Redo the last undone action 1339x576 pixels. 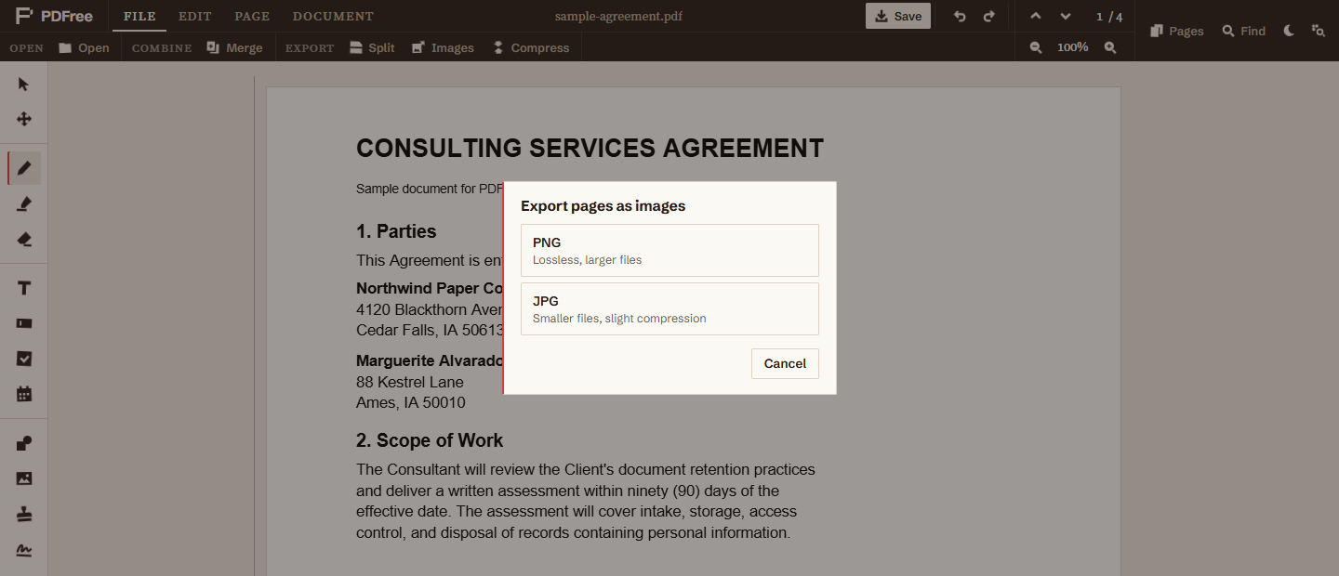click(x=988, y=17)
